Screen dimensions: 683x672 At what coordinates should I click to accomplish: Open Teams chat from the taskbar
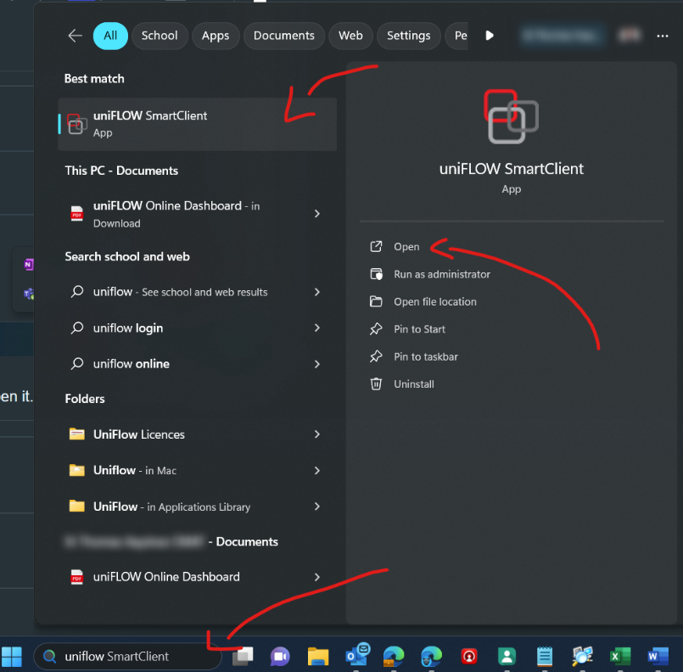pyautogui.click(x=280, y=657)
